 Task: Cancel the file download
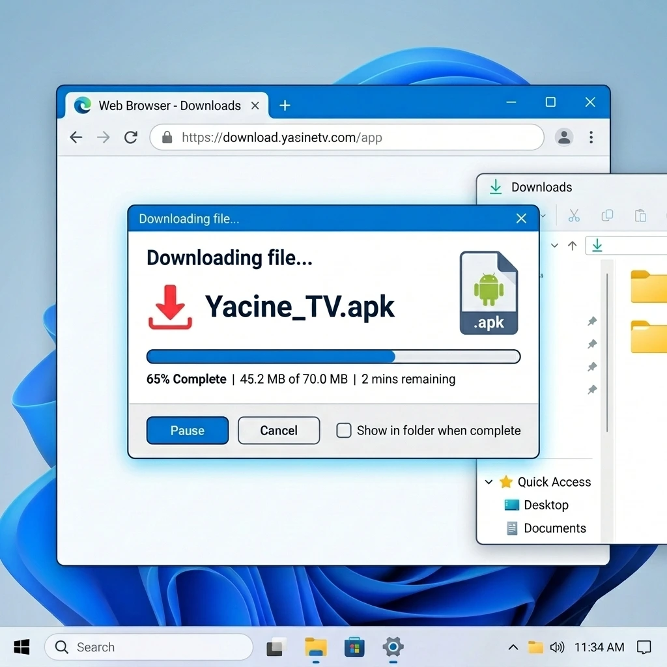[x=279, y=431]
